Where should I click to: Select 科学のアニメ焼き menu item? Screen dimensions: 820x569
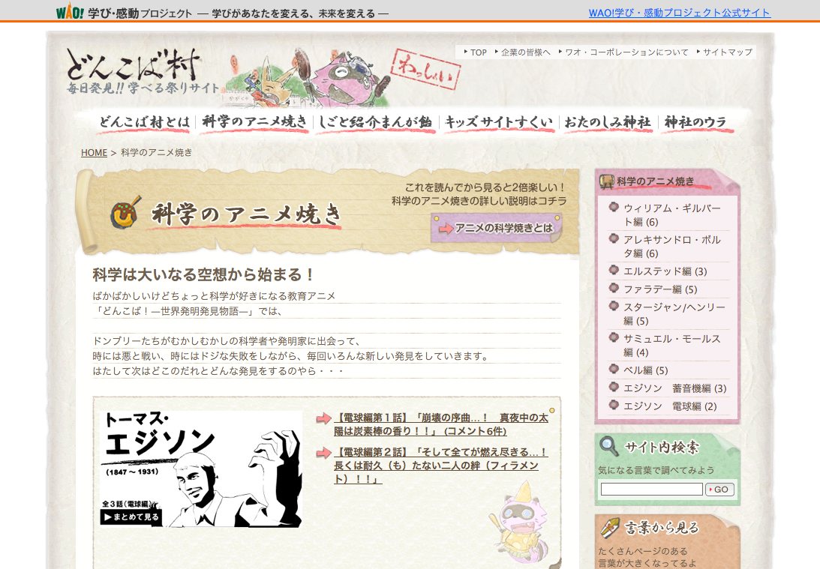(x=254, y=122)
